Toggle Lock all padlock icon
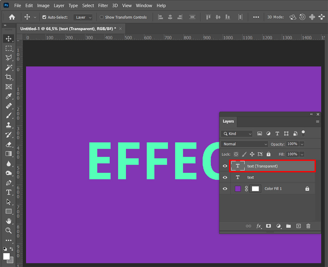 269,154
